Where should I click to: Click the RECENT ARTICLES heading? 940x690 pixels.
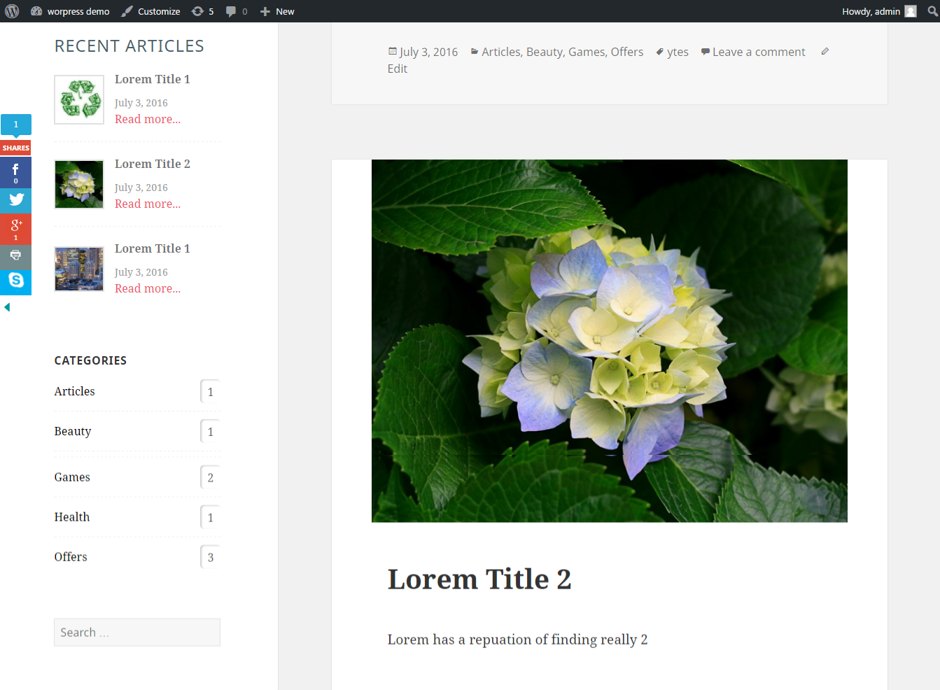(129, 46)
